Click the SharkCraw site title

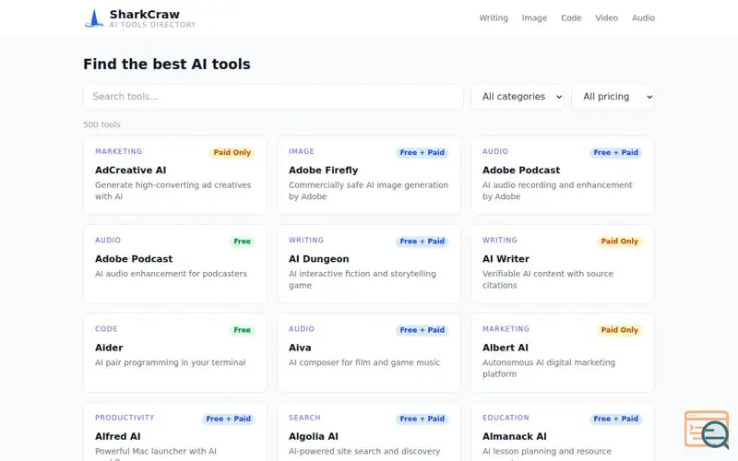click(x=145, y=15)
